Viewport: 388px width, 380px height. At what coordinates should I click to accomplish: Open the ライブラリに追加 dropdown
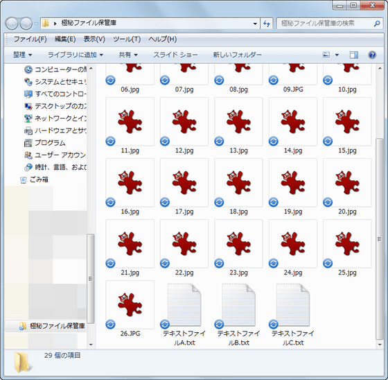point(76,55)
